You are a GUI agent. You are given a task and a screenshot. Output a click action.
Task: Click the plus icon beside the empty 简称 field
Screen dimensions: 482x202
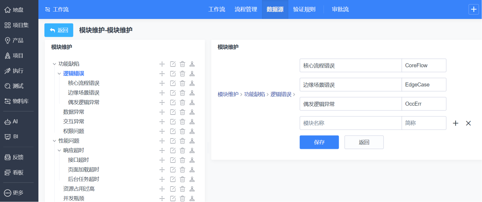pyautogui.click(x=456, y=123)
